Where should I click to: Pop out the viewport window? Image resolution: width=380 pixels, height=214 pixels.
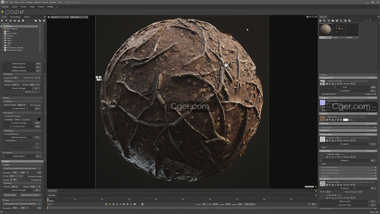[316, 17]
